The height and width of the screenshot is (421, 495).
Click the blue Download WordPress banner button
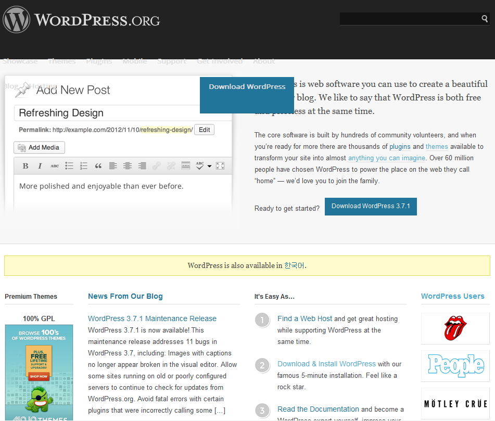pyautogui.click(x=247, y=95)
